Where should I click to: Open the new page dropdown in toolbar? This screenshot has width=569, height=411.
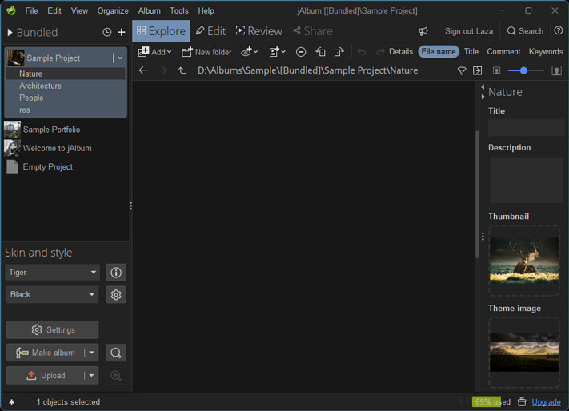[277, 52]
